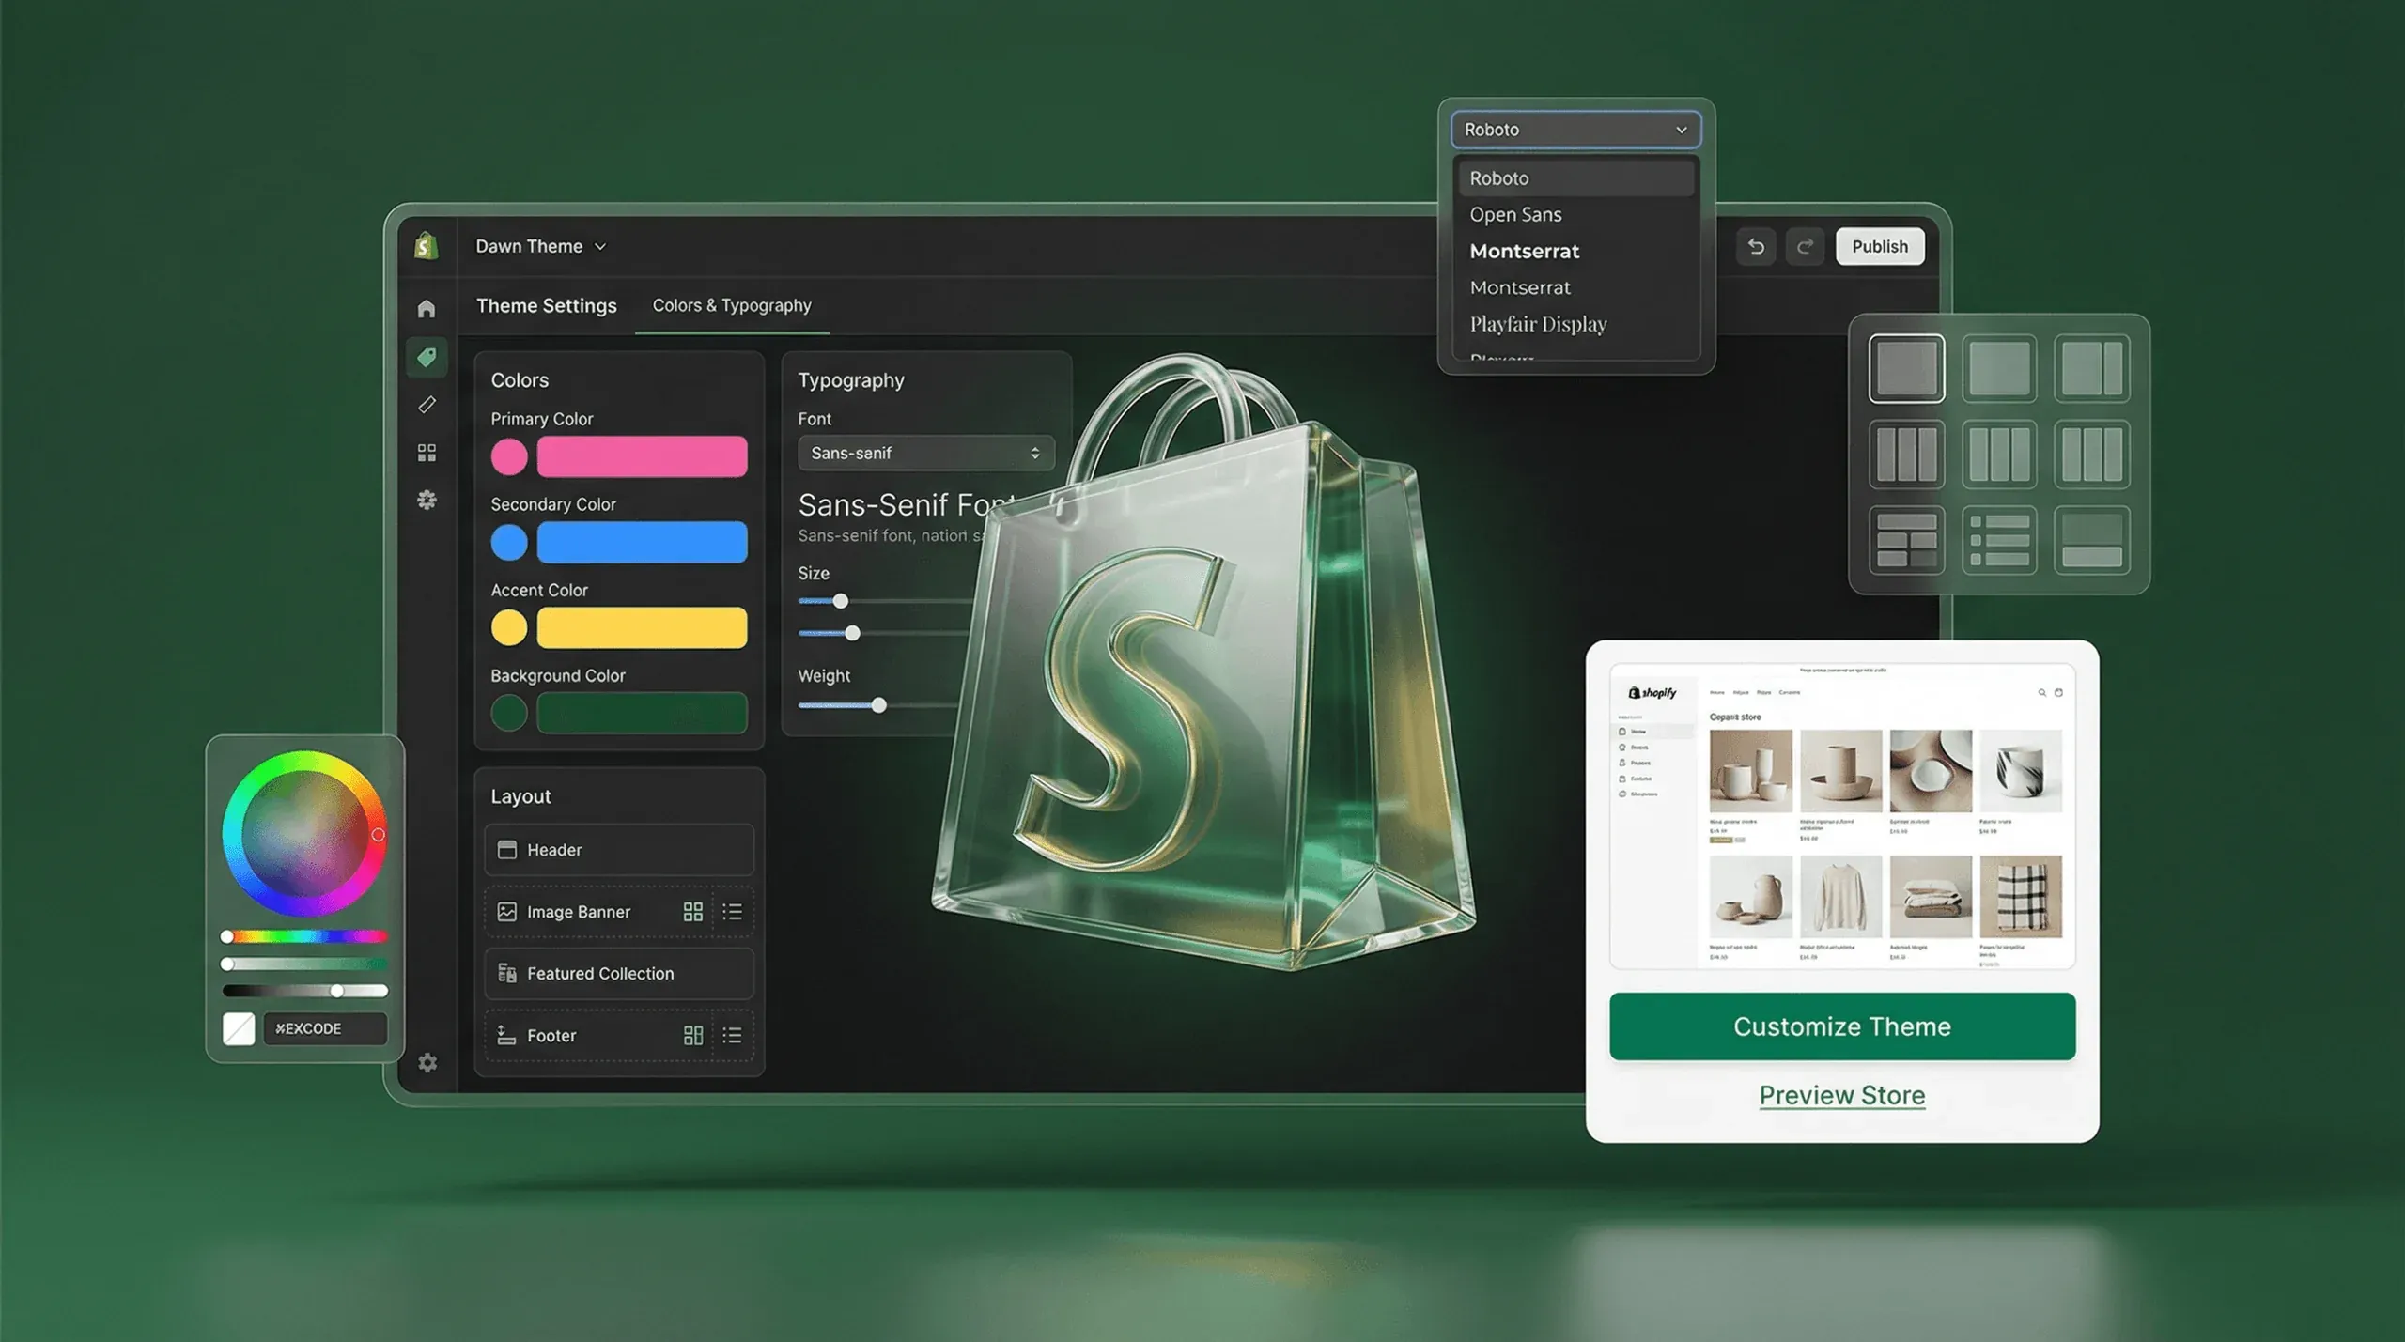Open the grid layout icon beside Image Banner

pos(694,911)
